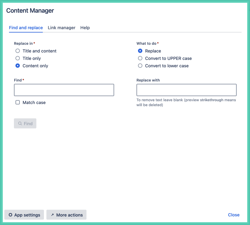Pick the 'Replace' option under What to do
The width and height of the screenshot is (250, 225).
(x=140, y=51)
